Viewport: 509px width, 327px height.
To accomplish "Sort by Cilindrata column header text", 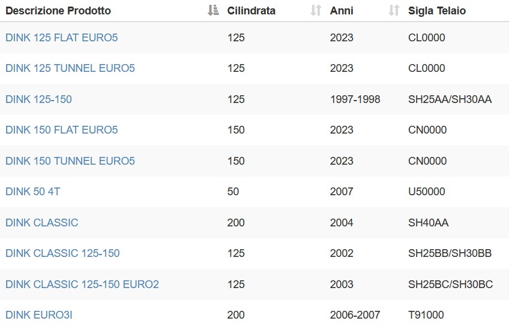I will 251,11.
